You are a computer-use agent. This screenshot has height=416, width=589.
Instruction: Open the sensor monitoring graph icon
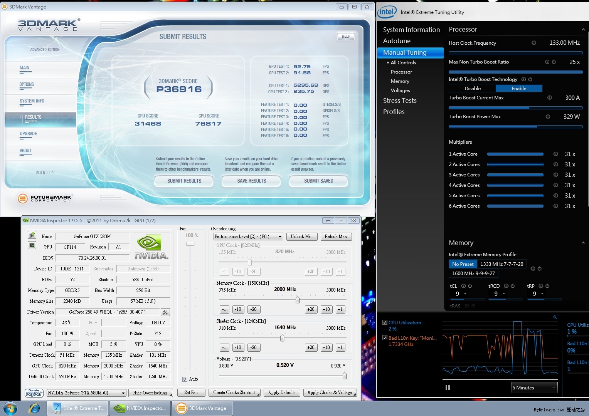pyautogui.click(x=32, y=245)
